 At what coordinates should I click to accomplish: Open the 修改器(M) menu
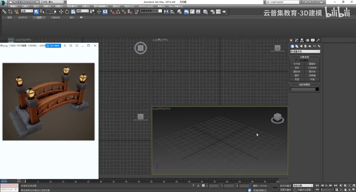[72, 6]
